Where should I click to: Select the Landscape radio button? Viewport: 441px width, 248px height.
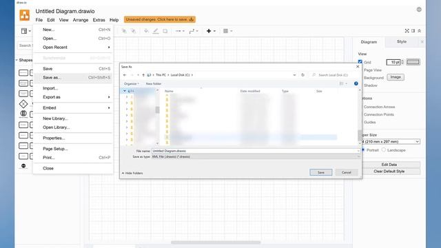pos(384,150)
